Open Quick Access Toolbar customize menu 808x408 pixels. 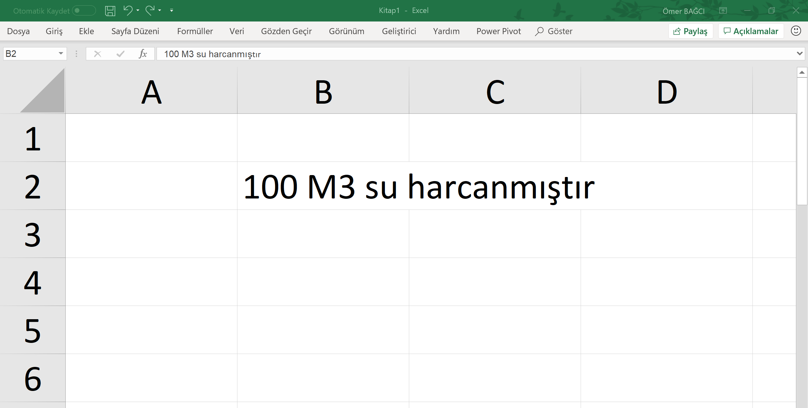pyautogui.click(x=171, y=10)
